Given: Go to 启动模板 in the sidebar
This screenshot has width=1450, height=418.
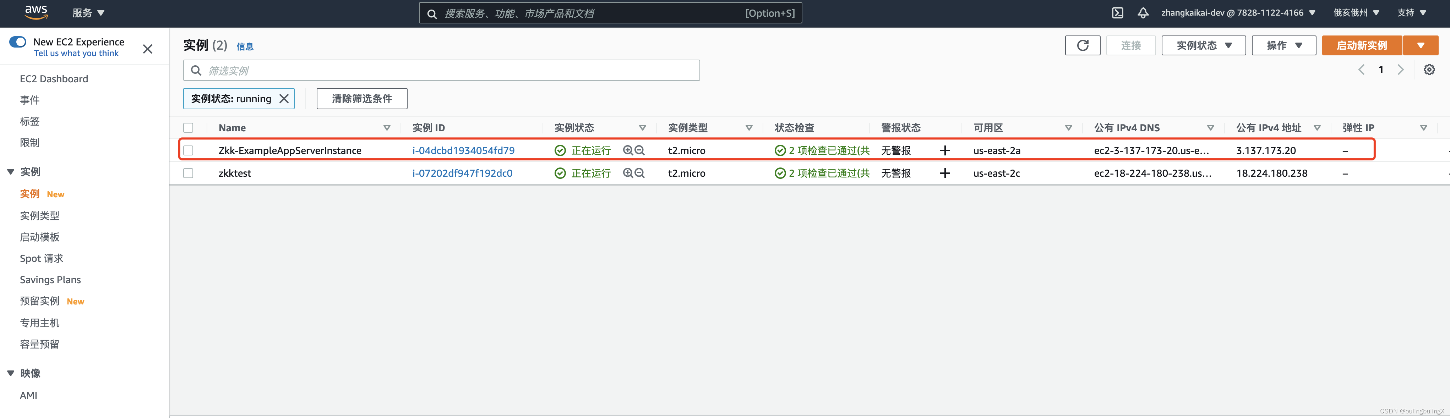Looking at the screenshot, I should click(39, 237).
